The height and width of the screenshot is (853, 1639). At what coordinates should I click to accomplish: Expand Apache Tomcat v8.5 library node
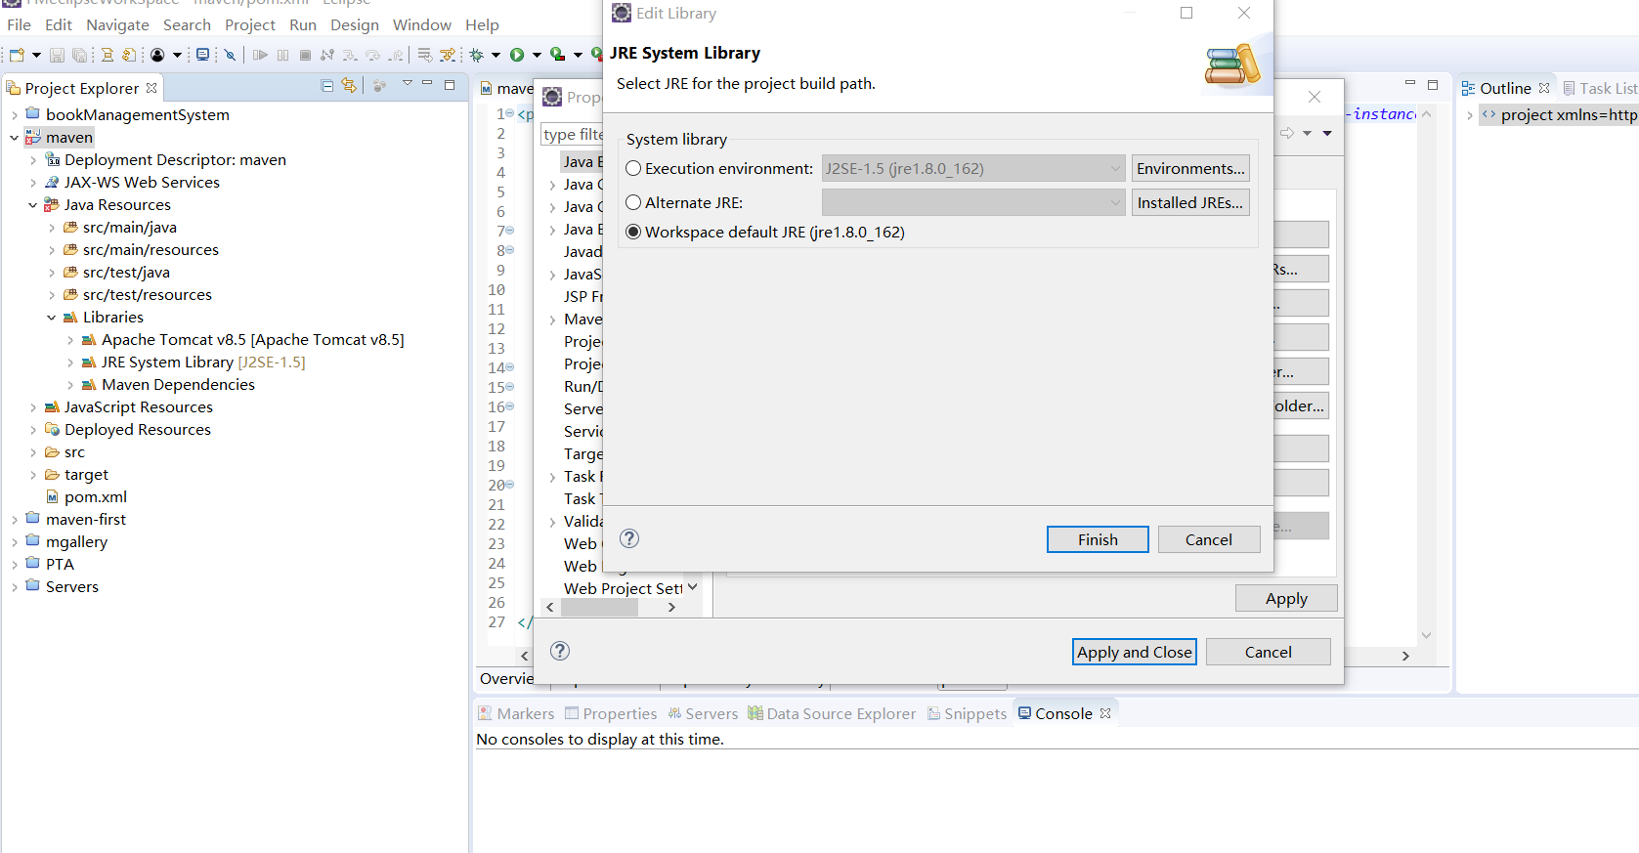70,340
